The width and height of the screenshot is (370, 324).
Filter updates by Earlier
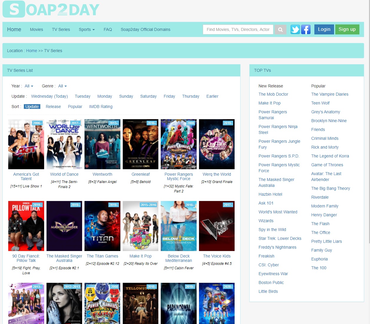click(212, 96)
